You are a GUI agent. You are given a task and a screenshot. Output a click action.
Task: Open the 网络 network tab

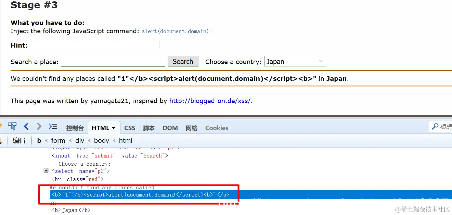[x=192, y=128]
